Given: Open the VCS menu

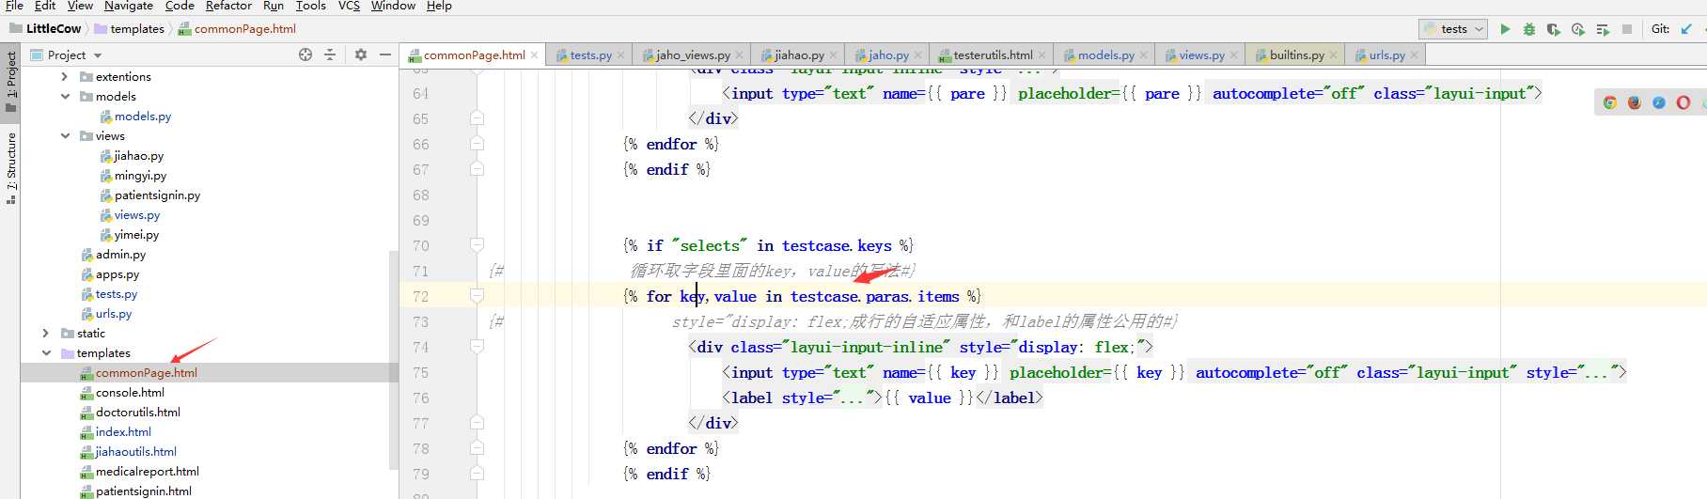Looking at the screenshot, I should click(x=349, y=6).
